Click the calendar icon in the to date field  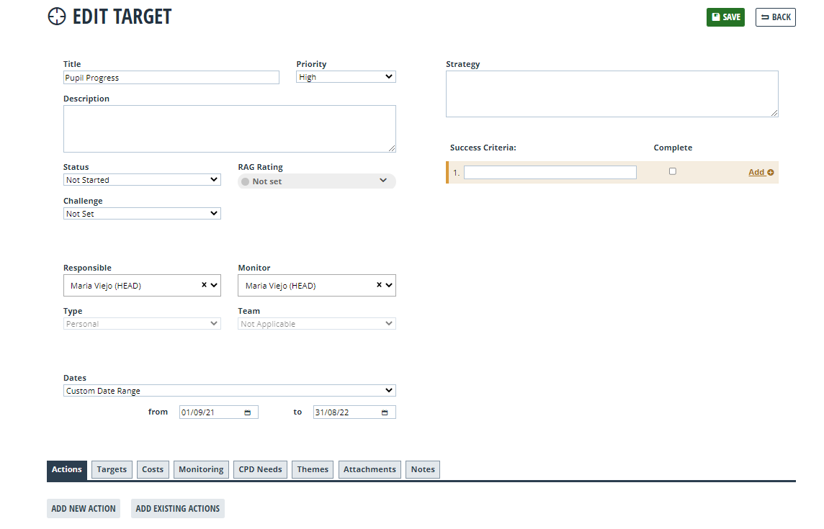pos(385,413)
